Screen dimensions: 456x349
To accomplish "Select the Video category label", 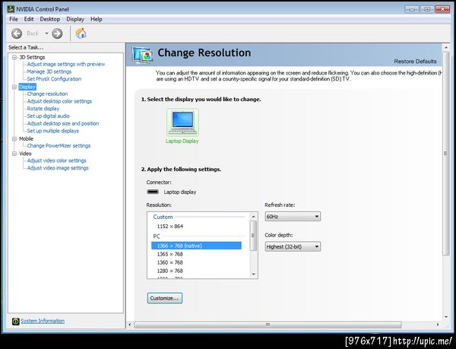I will click(25, 154).
